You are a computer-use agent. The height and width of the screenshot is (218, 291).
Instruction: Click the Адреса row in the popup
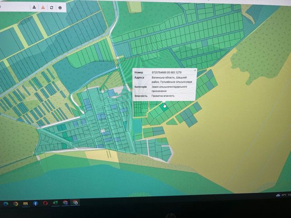click(164, 80)
